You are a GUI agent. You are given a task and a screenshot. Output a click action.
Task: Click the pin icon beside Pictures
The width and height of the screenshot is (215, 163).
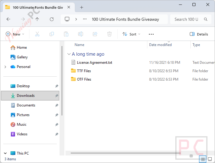coord(57,115)
